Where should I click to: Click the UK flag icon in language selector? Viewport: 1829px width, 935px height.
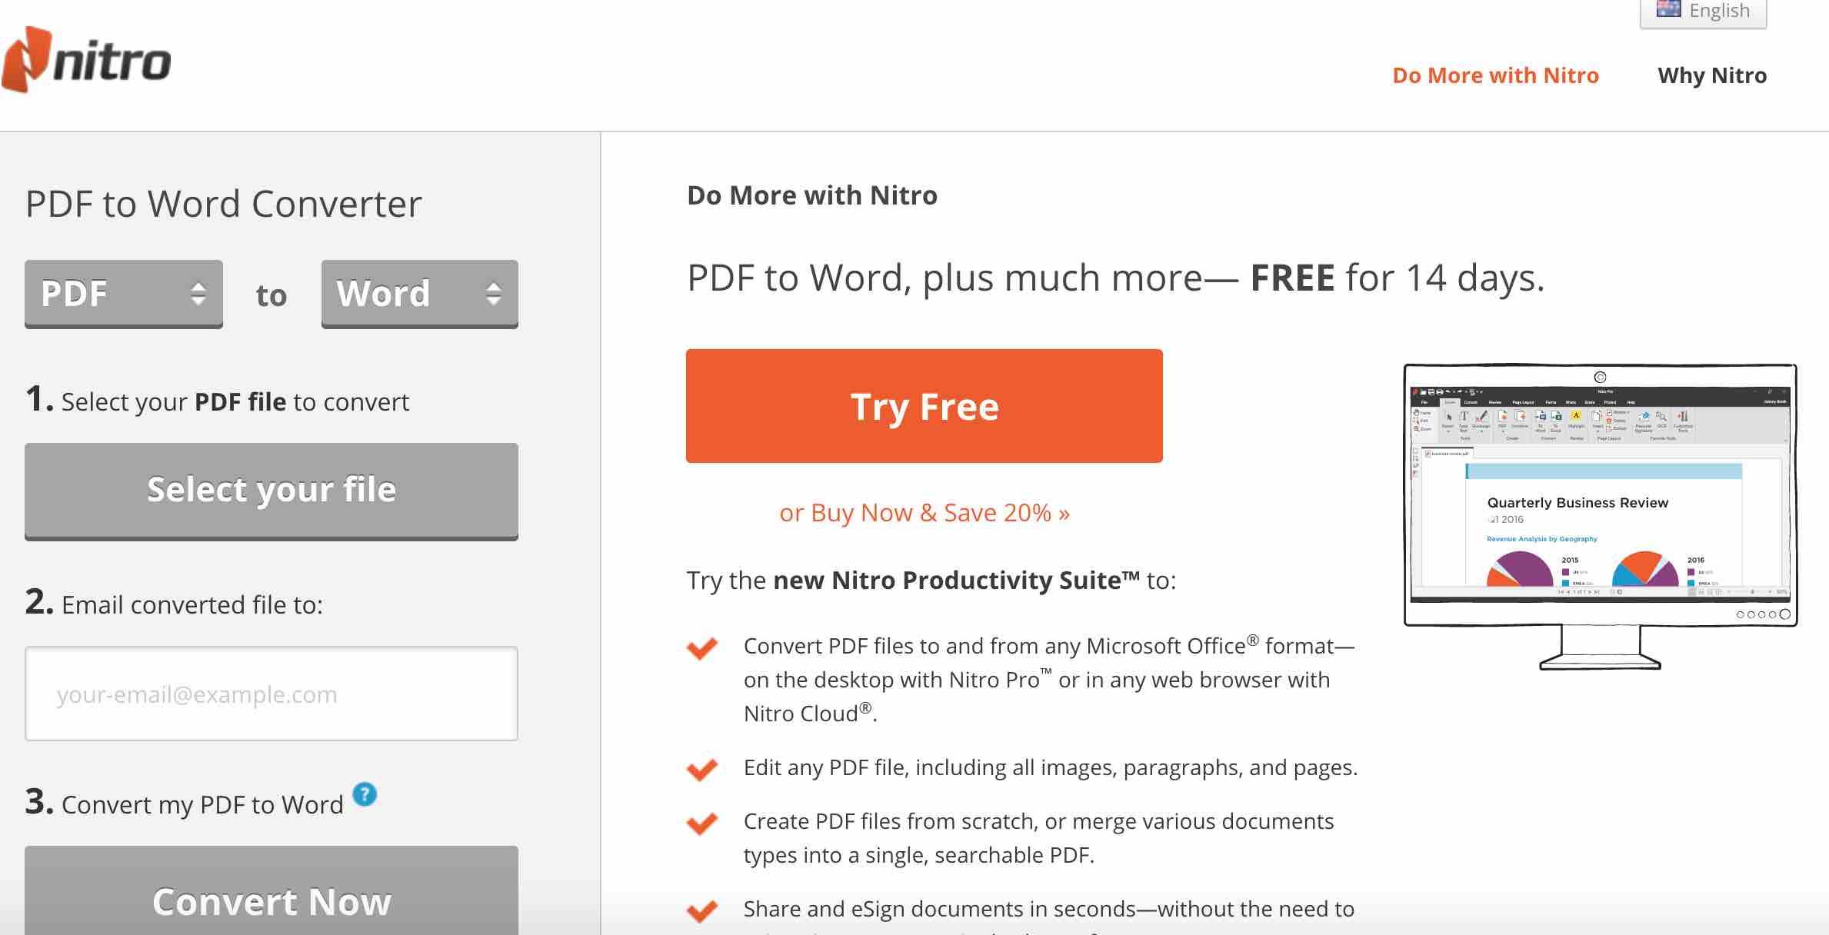[1666, 9]
